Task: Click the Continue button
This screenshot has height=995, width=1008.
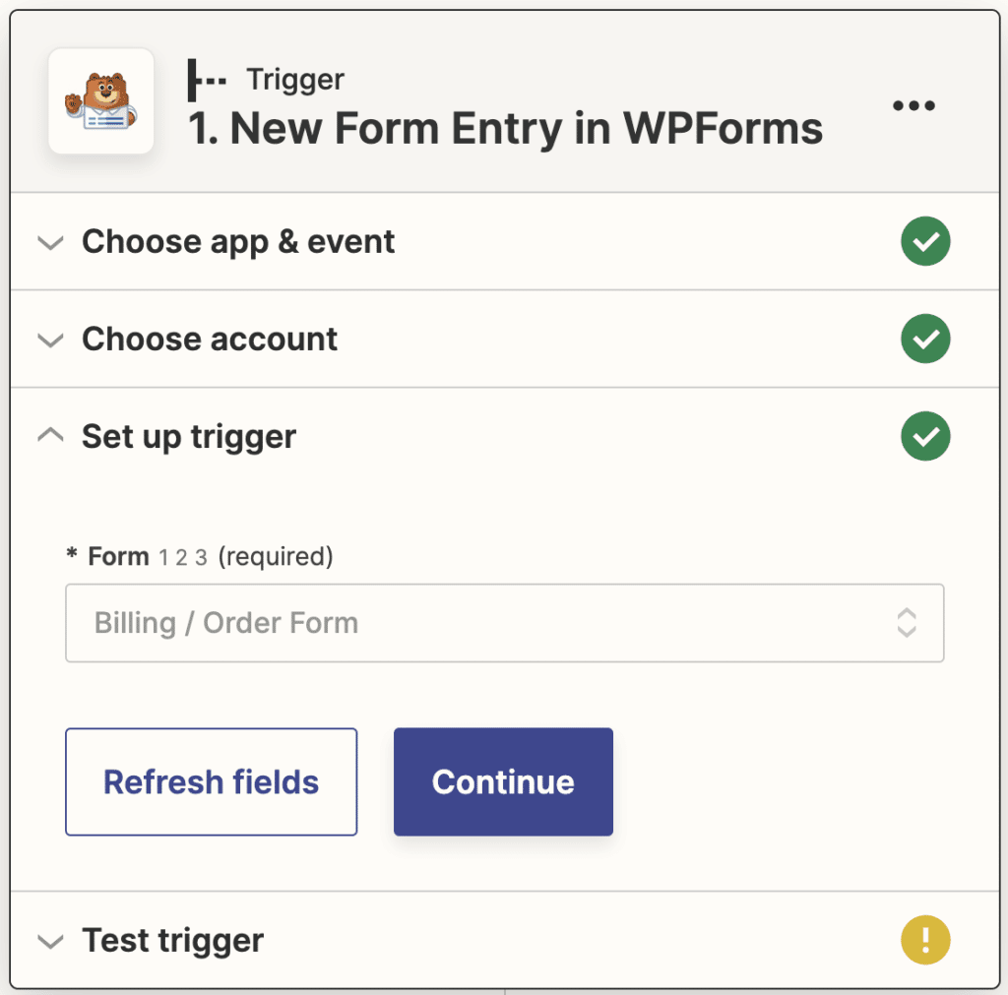Action: (x=503, y=781)
